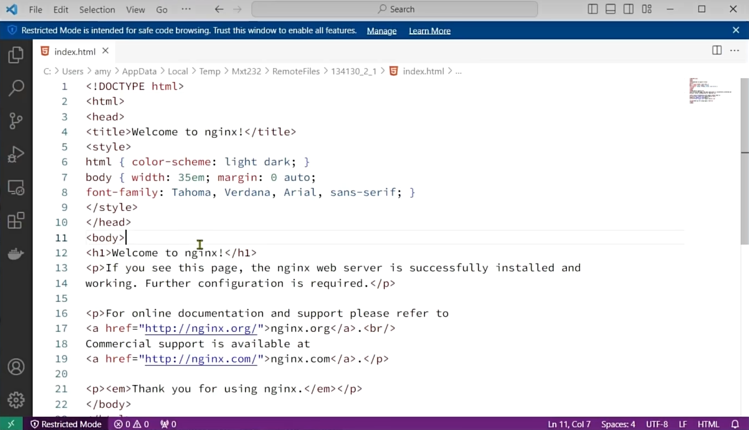
Task: Place cursor on the <title> text in line 4
Action: pos(108,132)
